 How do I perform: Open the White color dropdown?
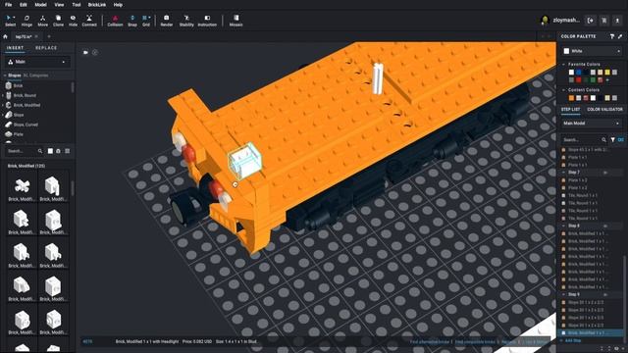(x=592, y=51)
